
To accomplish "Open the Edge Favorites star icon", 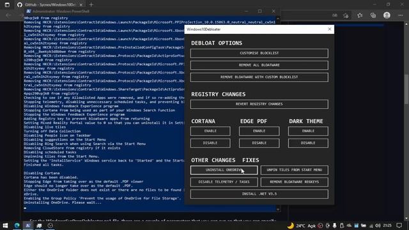I will coord(360,15).
